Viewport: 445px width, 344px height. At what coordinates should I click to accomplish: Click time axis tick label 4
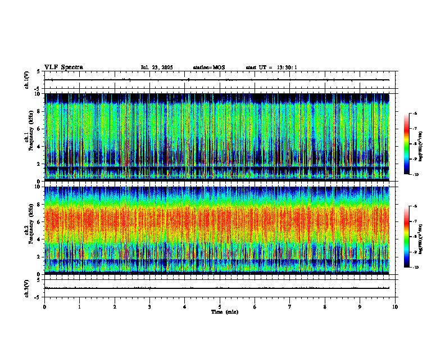[x=185, y=307]
